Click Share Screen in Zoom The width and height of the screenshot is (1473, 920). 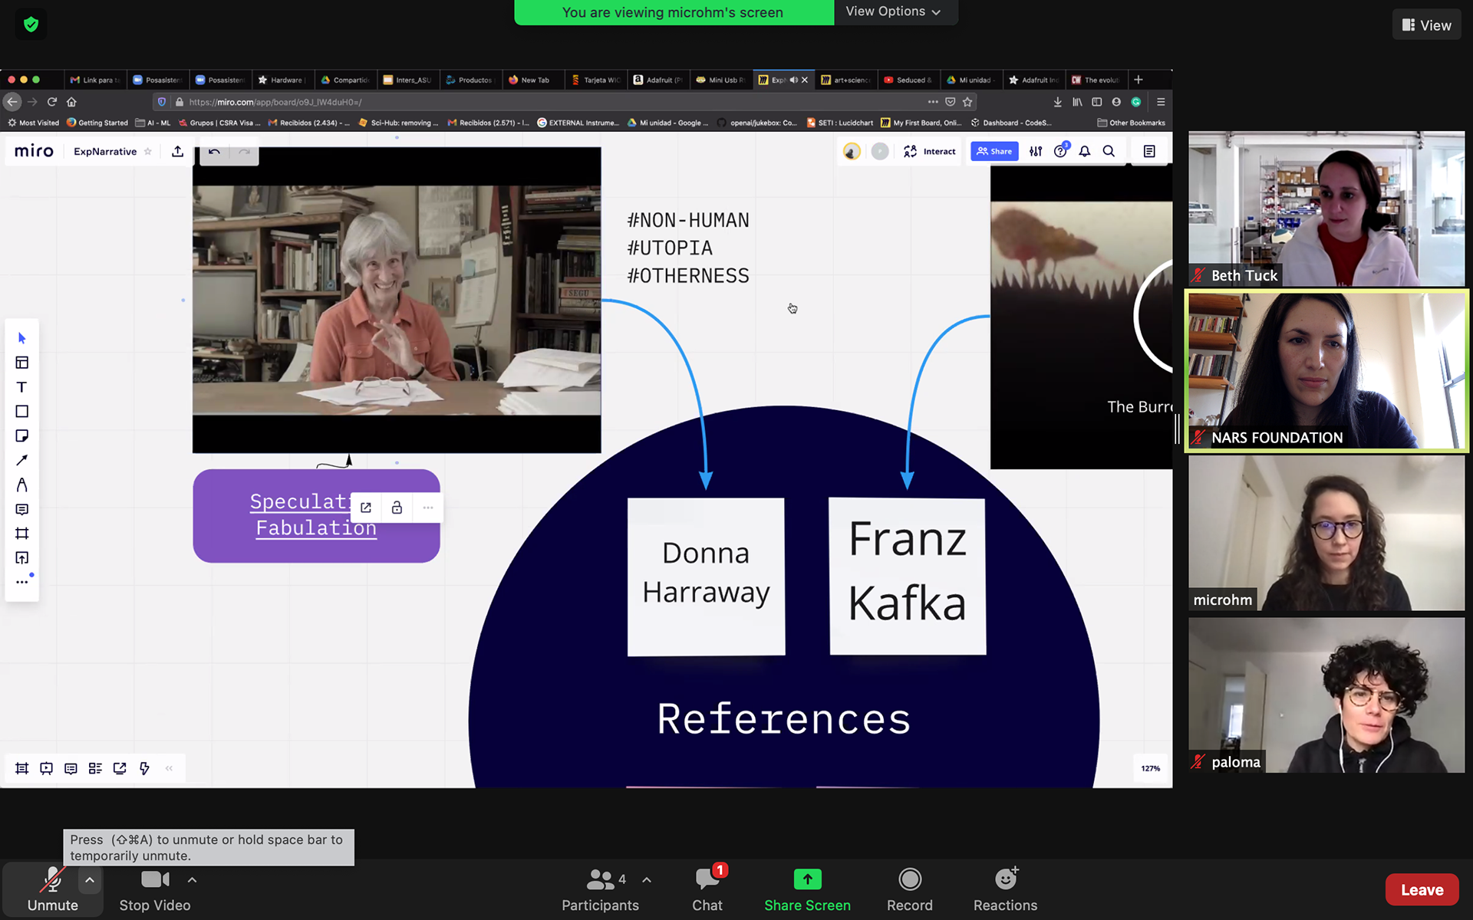click(807, 889)
